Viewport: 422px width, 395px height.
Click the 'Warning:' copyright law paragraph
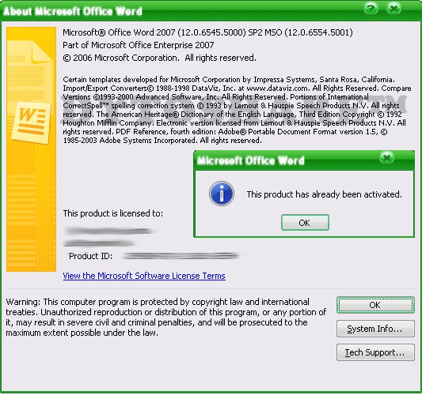tap(166, 317)
